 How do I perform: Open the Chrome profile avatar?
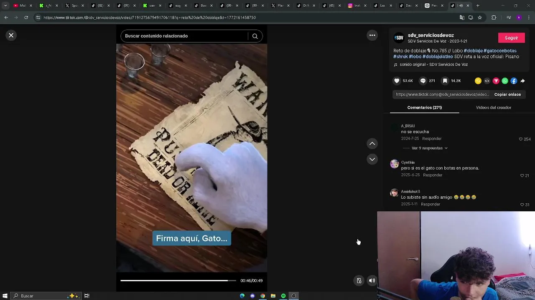pos(519,17)
